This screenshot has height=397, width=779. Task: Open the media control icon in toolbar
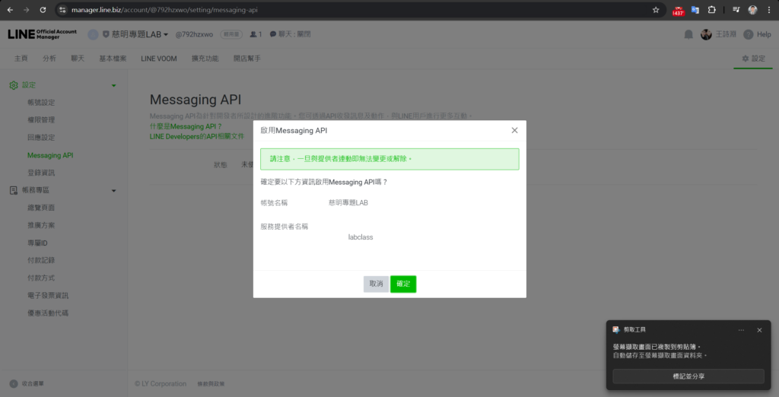pyautogui.click(x=736, y=10)
